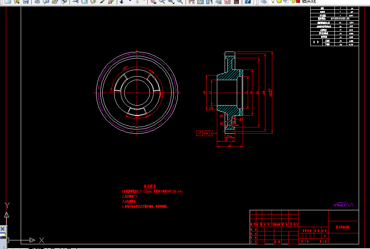370x249 pixels.
Task: Click the Cut scissors icon
Action: [75, 2]
